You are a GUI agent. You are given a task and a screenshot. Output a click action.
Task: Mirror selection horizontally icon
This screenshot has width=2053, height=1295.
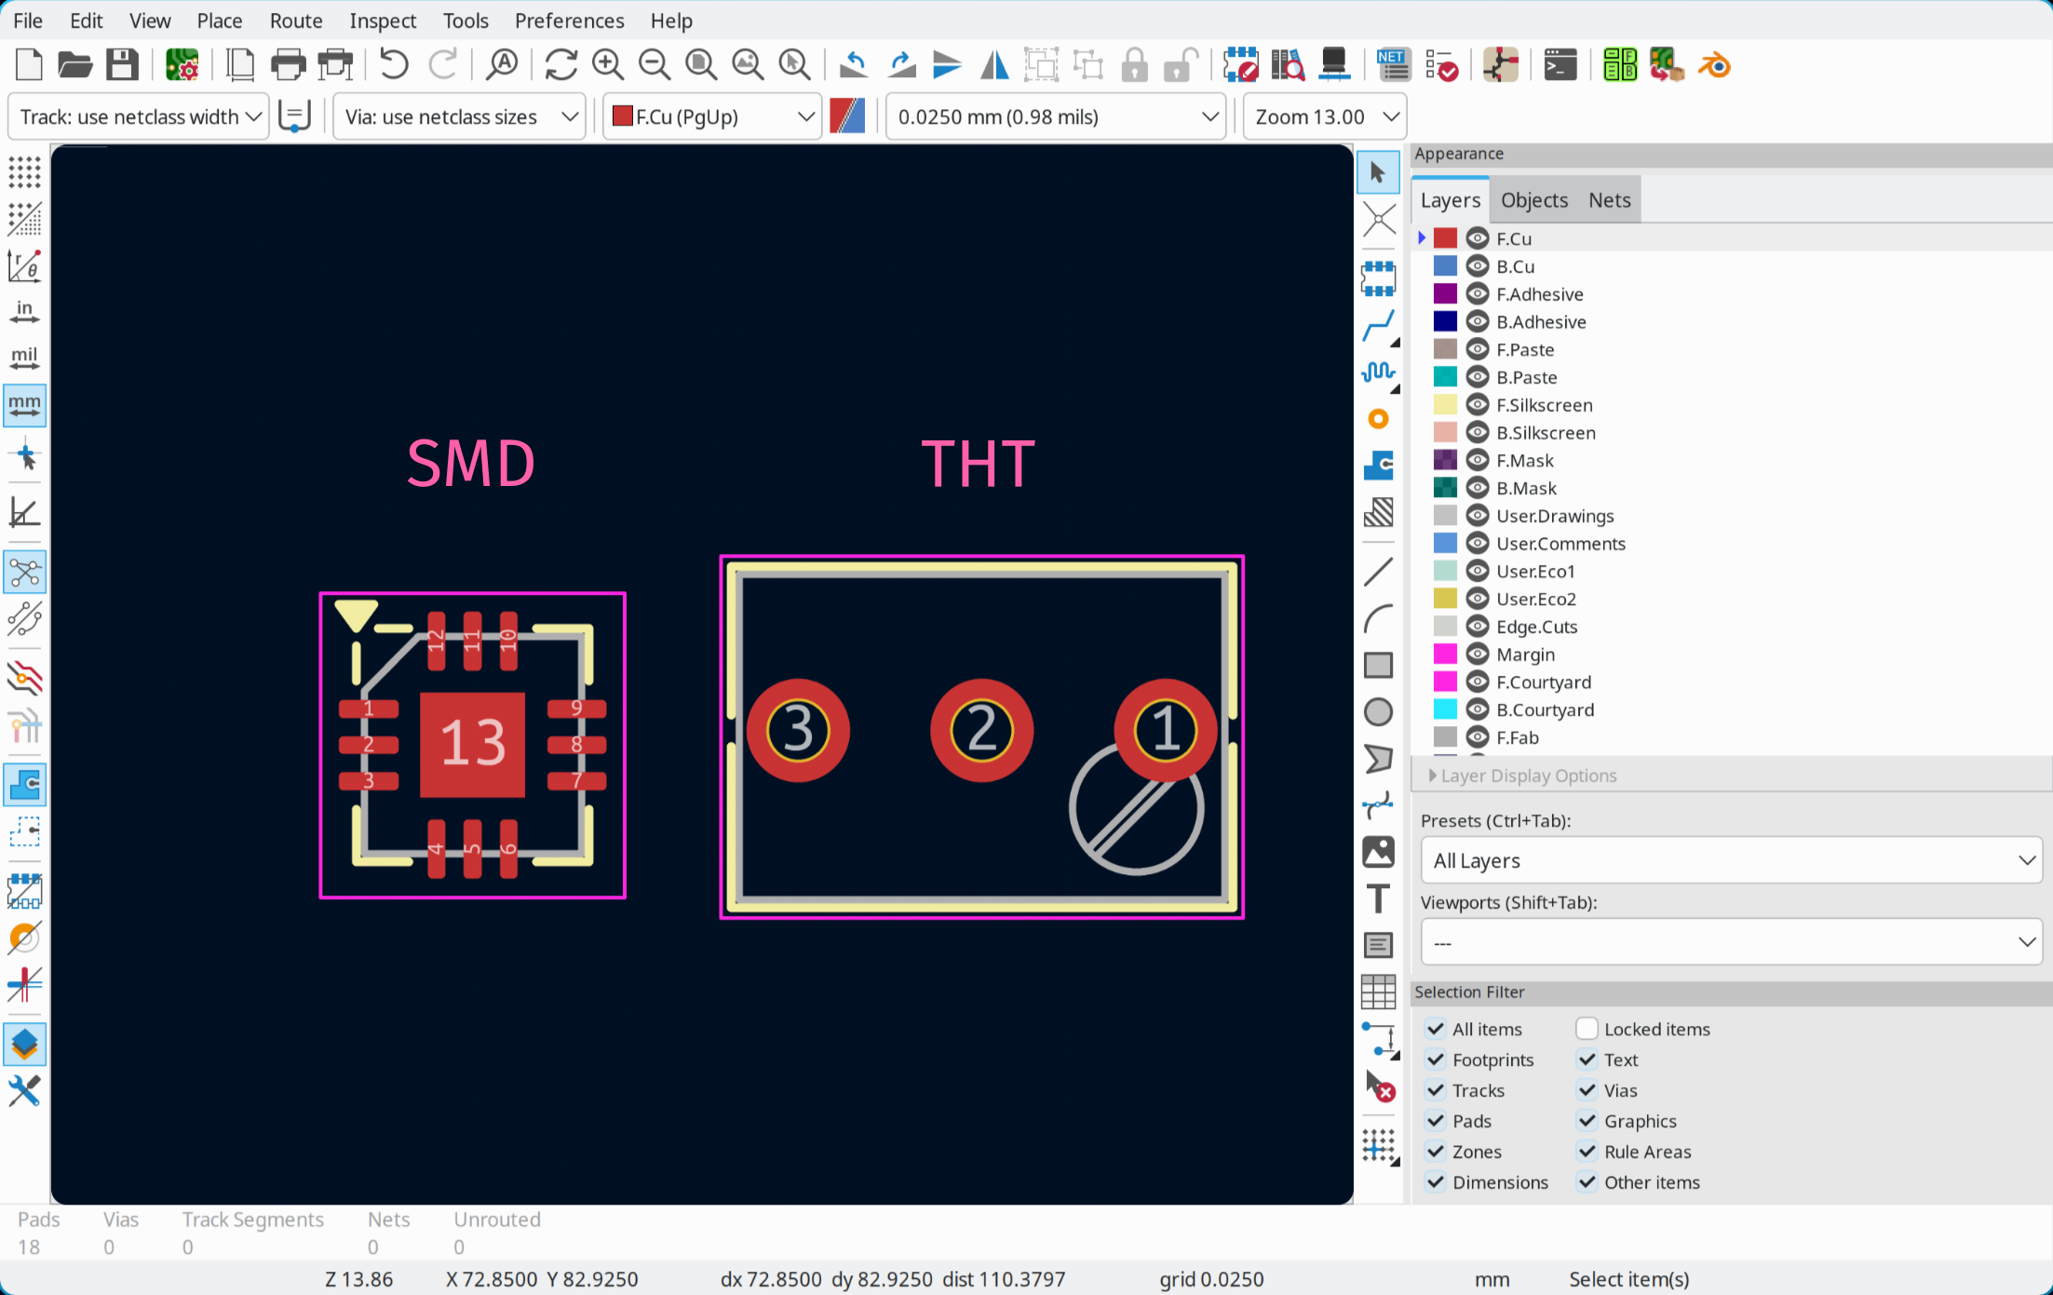994,65
